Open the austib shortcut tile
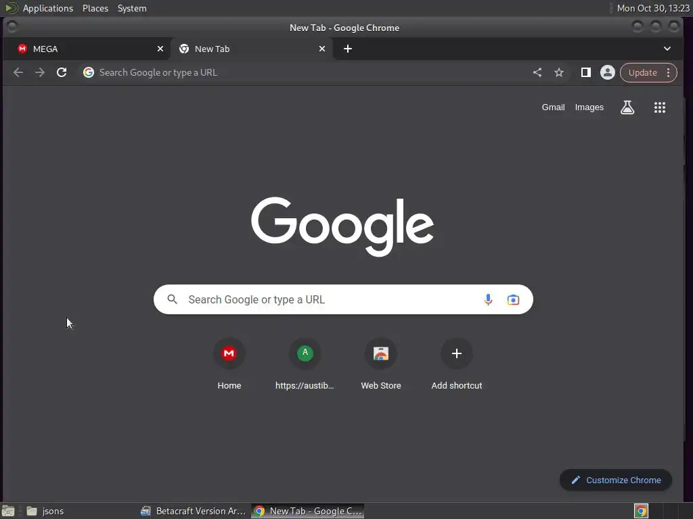The height and width of the screenshot is (519, 693). pos(305,364)
